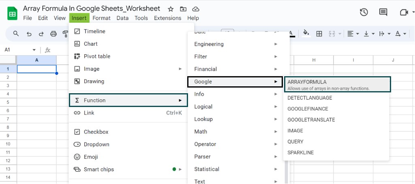Expand the Function submenu

pos(128,100)
